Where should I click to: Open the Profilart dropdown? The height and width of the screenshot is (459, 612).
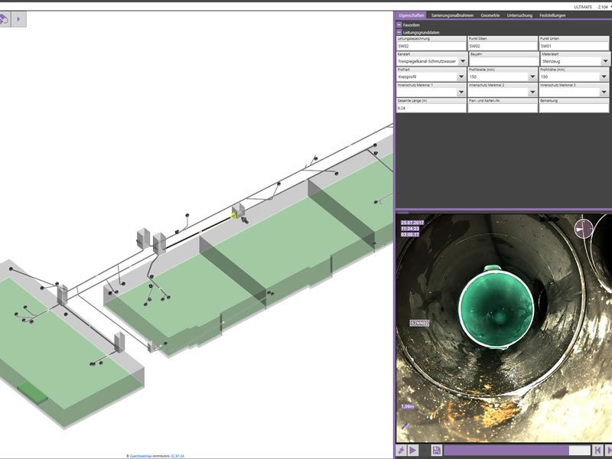pyautogui.click(x=461, y=76)
